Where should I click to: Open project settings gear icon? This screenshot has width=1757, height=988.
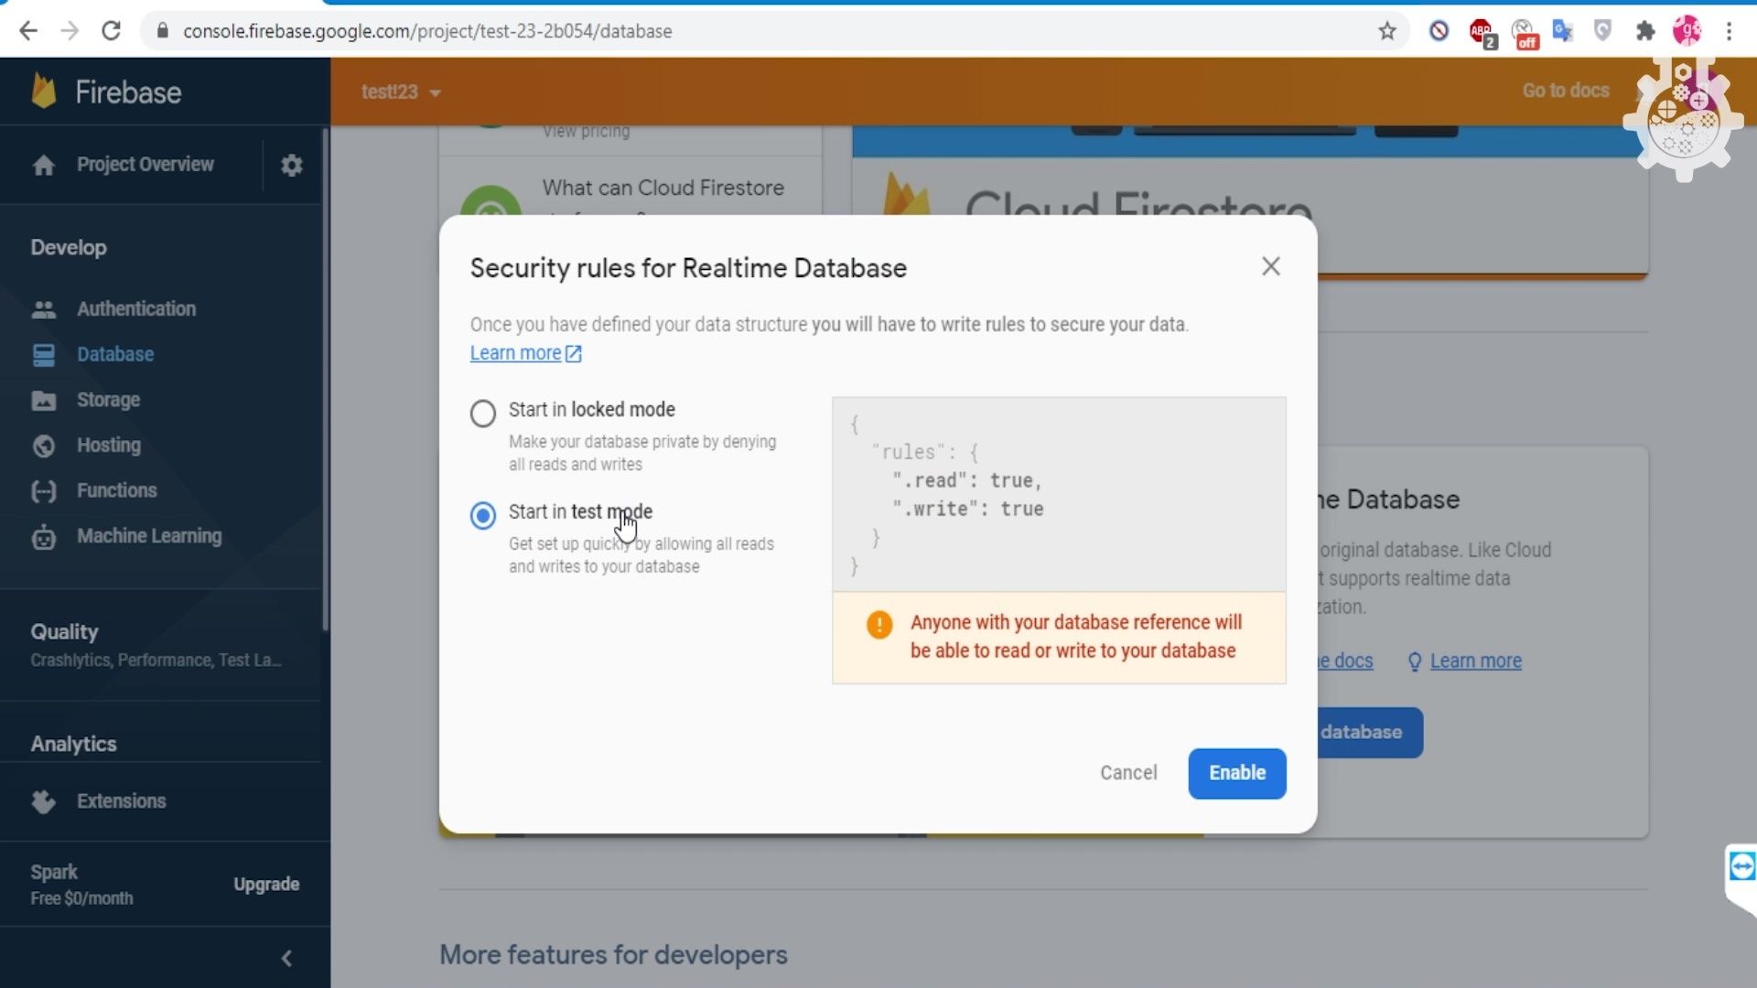pyautogui.click(x=291, y=166)
